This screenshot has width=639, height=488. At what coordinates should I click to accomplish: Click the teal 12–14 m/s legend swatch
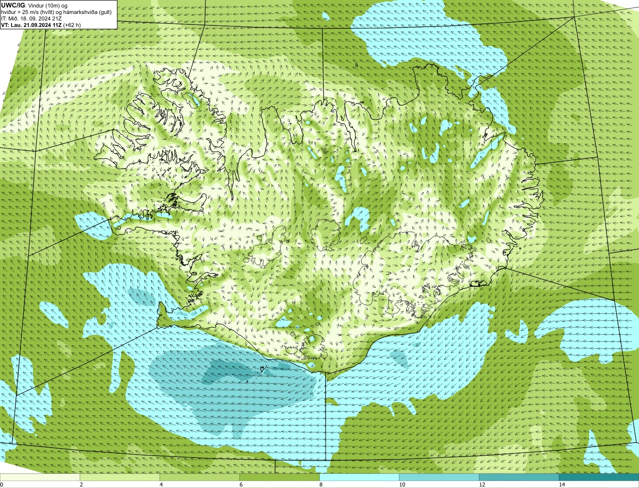coord(519,477)
